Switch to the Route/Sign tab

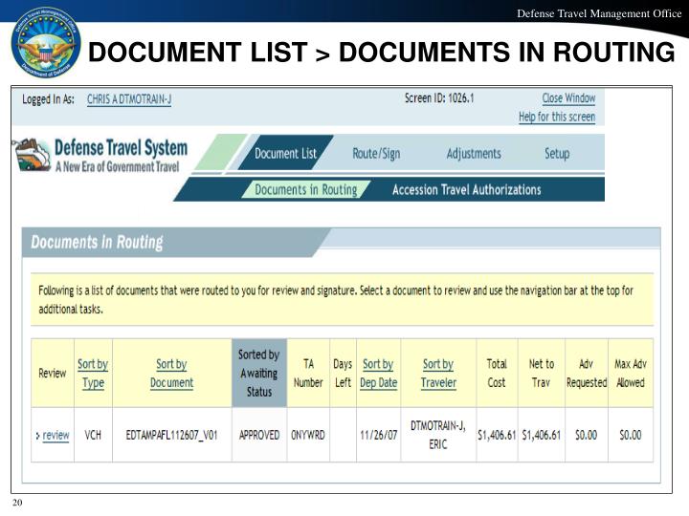[x=376, y=154]
